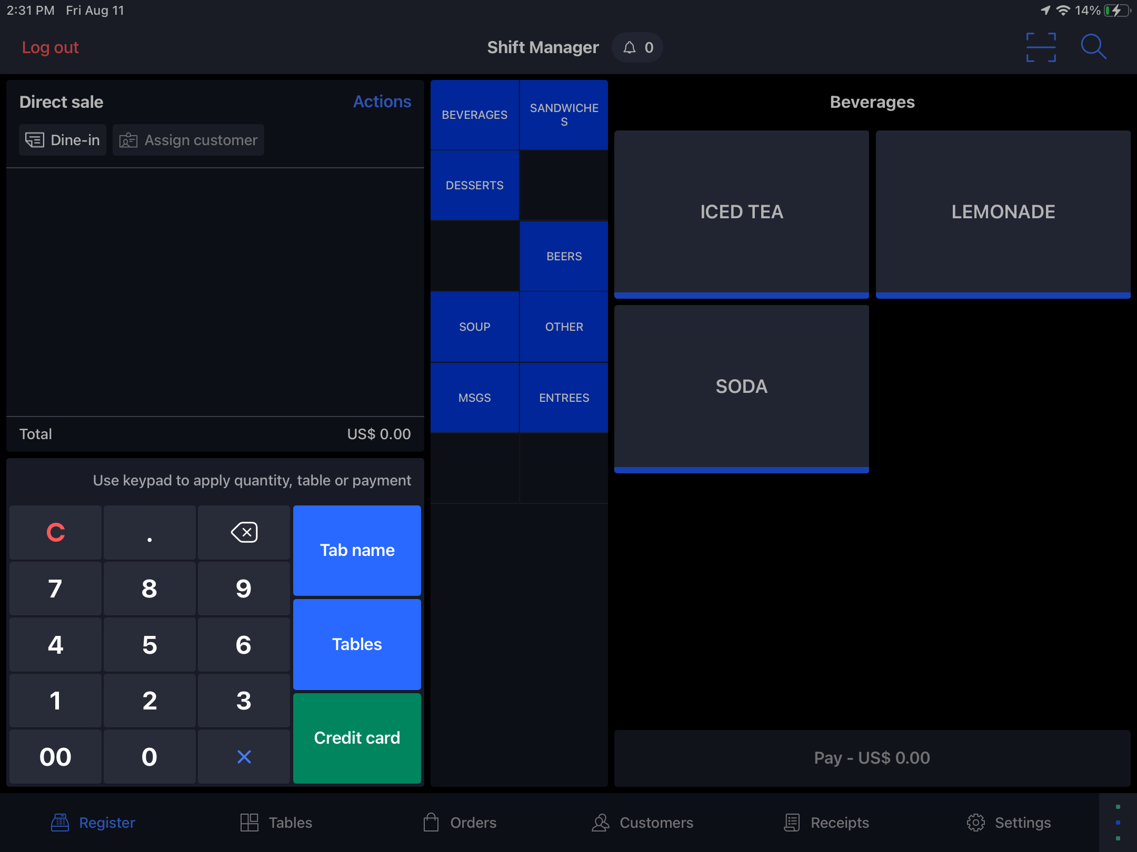Select the BEERS category
Viewport: 1137px width, 852px height.
[x=564, y=256]
